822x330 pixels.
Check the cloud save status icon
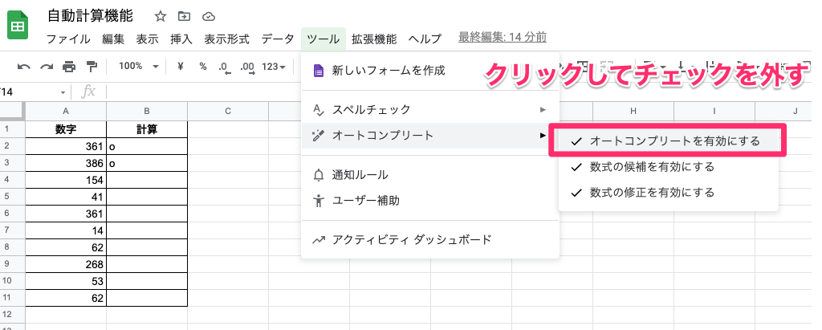pyautogui.click(x=209, y=16)
